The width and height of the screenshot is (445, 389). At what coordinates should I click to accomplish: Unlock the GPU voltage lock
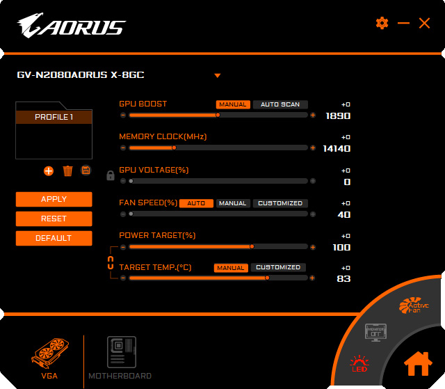111,175
